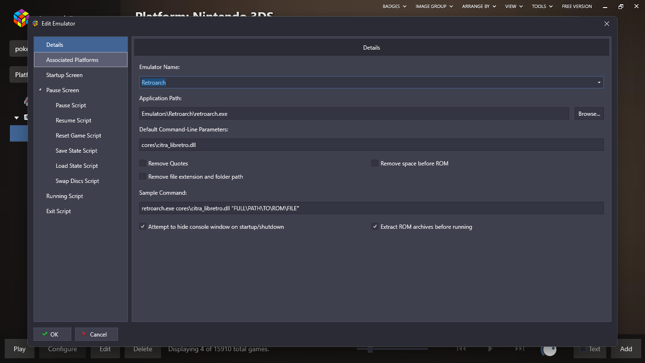Open the Swap Discs Script page

coord(81,181)
